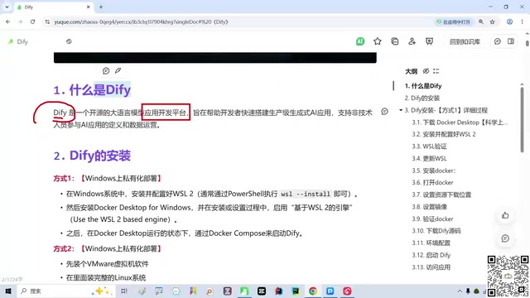Star this Dify document
The width and height of the screenshot is (530, 298).
pos(378,41)
